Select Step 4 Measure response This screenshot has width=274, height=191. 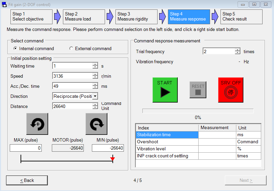point(189,16)
